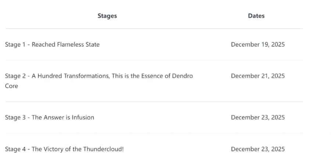Screen dimensions: 331x166
Task: Click the "Stages" column header
Action: 107,16
